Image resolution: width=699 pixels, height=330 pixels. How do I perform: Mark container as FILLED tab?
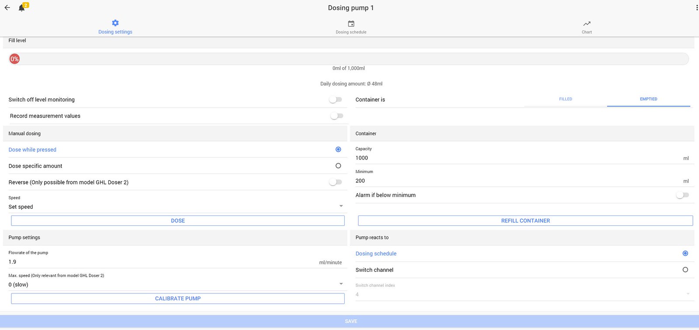point(566,99)
